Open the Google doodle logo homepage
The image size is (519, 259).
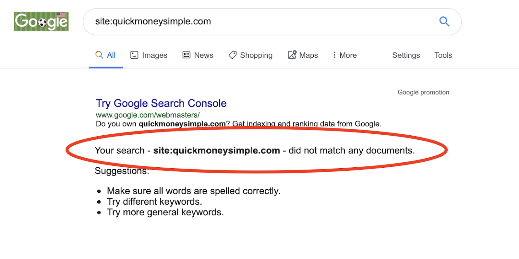click(x=41, y=21)
